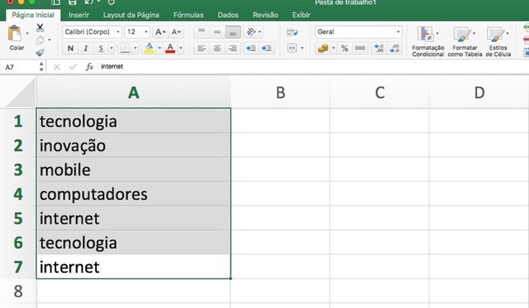This screenshot has height=308, width=529.
Task: Toggle center horizontal alignment
Action: tap(217, 48)
